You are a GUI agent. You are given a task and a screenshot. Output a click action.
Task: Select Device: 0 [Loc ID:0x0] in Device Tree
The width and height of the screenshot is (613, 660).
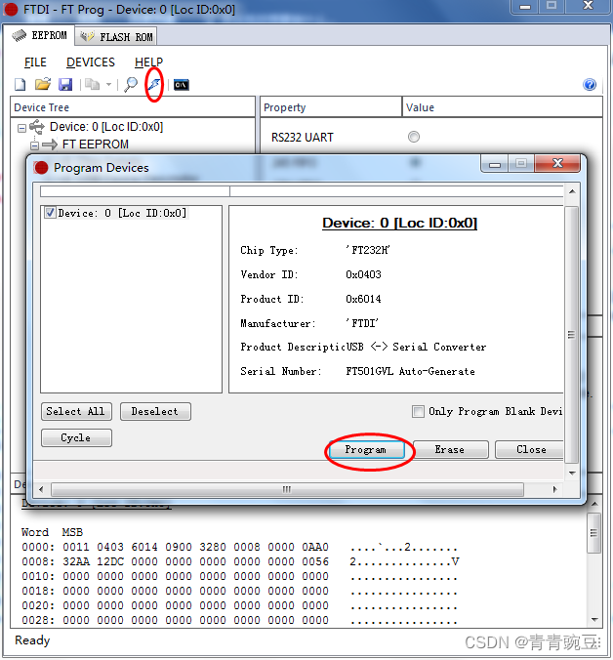tap(106, 127)
